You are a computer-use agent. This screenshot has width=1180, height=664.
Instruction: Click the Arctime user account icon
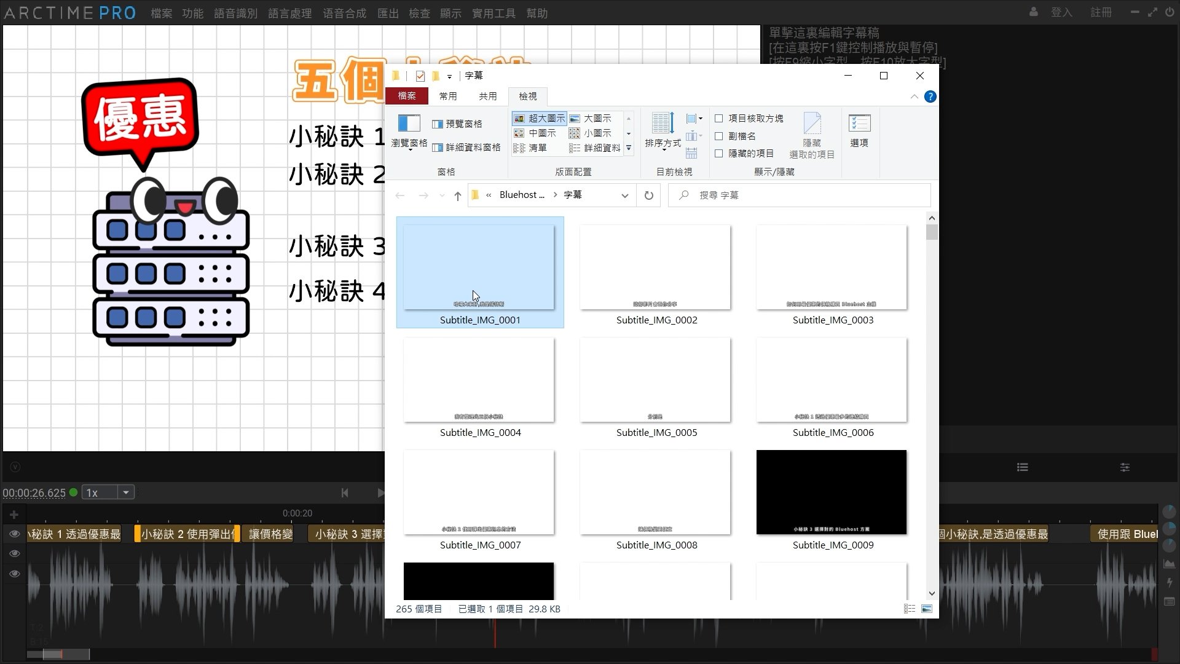tap(1034, 12)
